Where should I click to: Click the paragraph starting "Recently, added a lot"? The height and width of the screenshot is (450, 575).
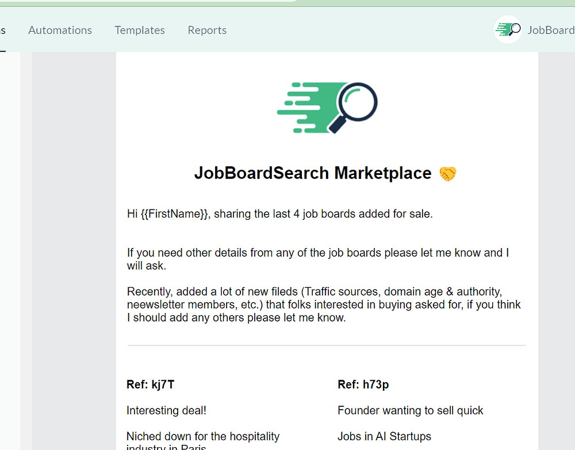click(324, 304)
